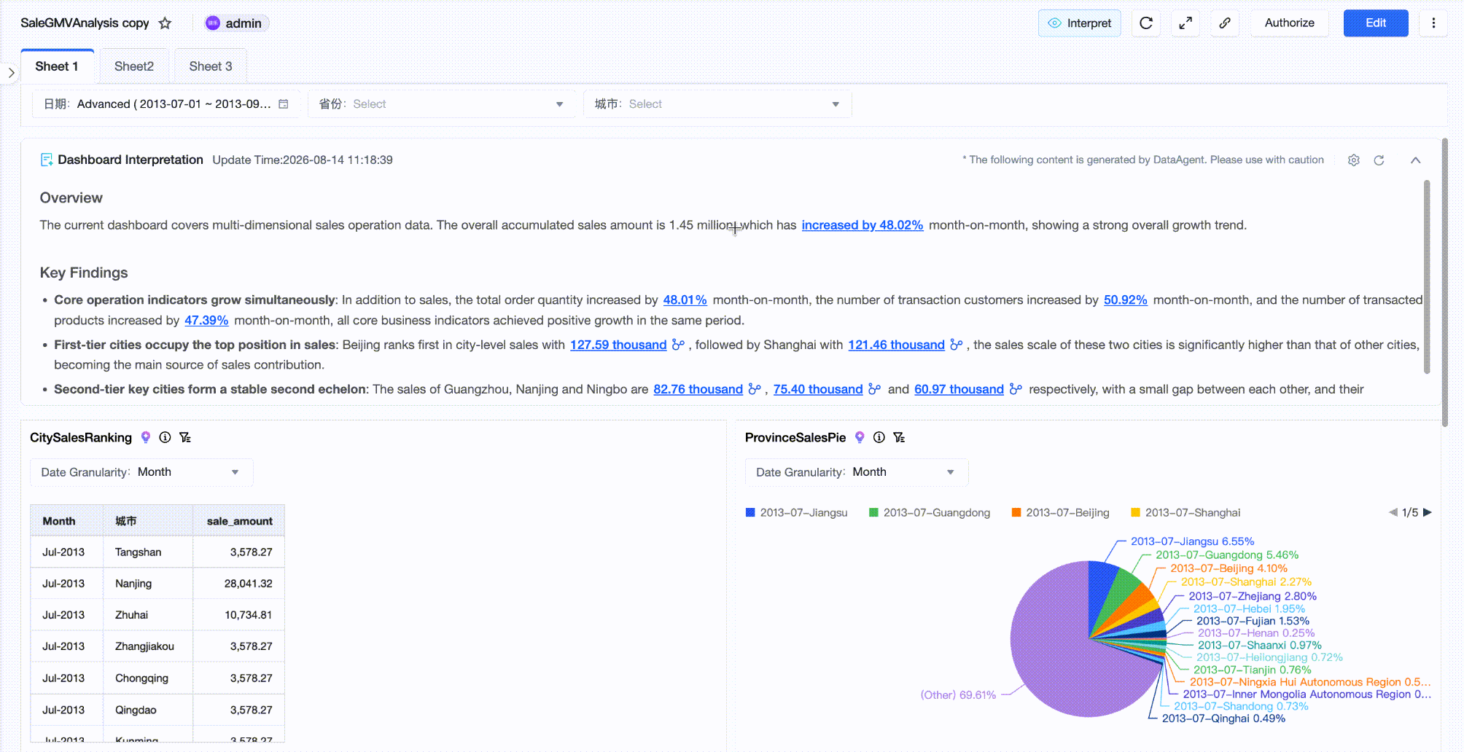Screen dimensions: 1464x752
Task: Toggle 2013-07-Shanghai legend series
Action: coord(1185,513)
